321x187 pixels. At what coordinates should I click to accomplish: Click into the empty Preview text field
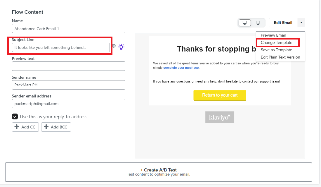coord(69,66)
